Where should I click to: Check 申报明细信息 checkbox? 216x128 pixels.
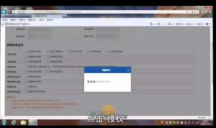pyautogui.click(x=26, y=62)
